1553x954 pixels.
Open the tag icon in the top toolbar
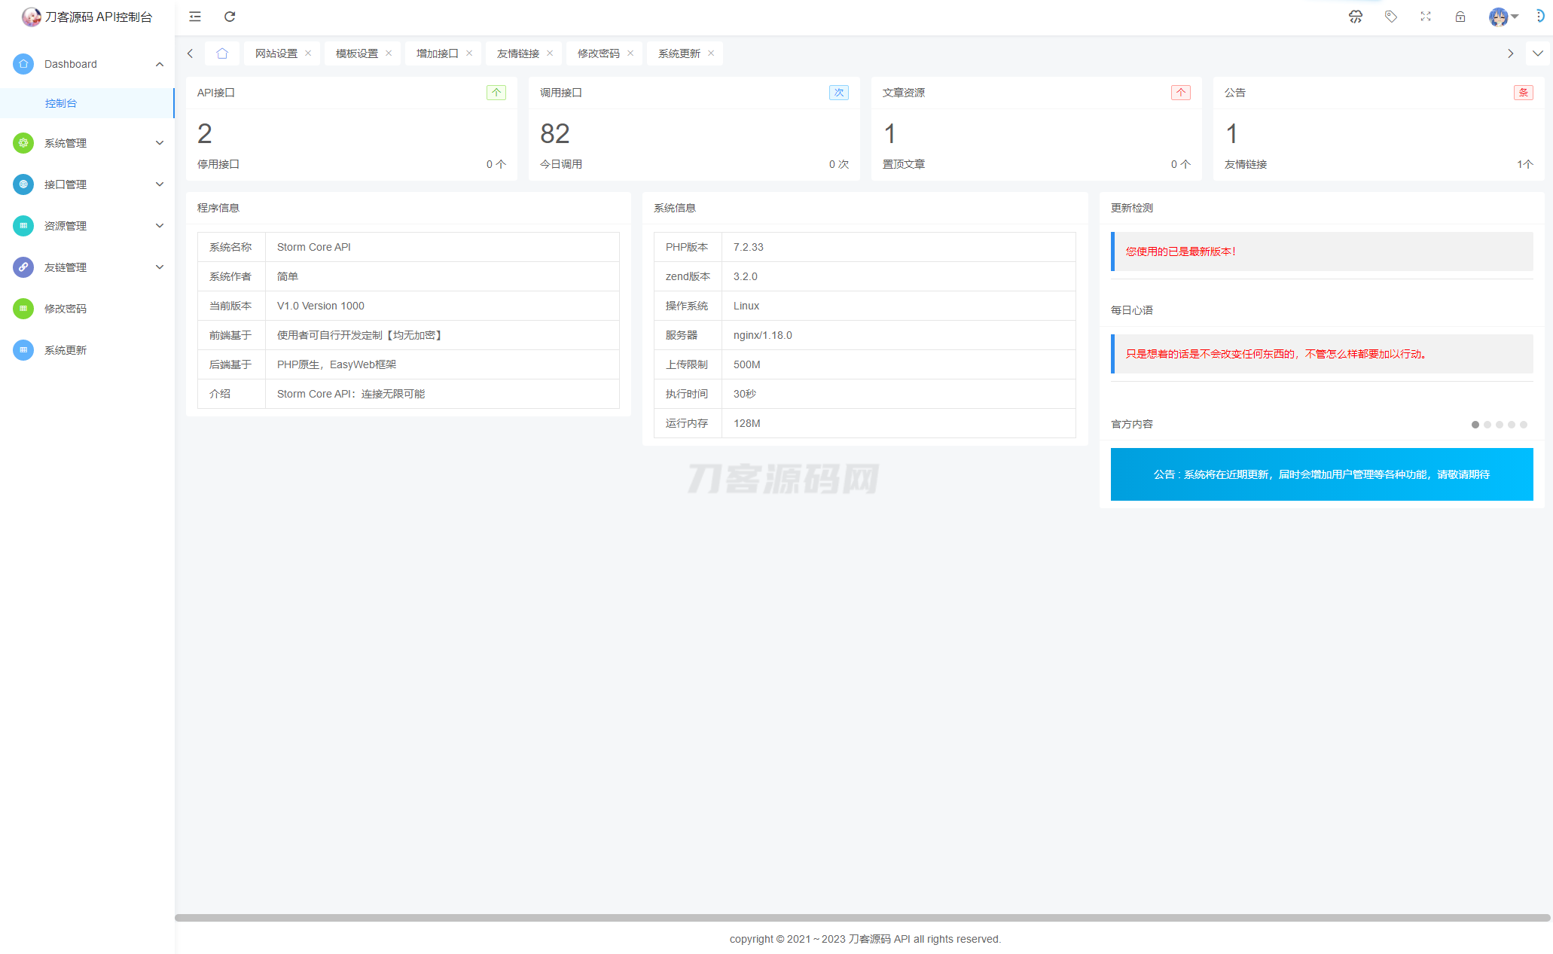[1390, 16]
